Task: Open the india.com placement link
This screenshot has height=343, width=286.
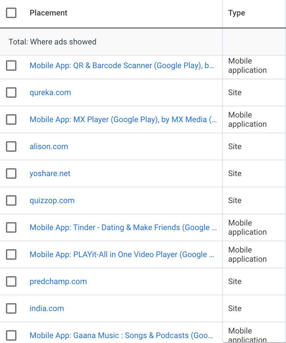Action: tap(47, 308)
